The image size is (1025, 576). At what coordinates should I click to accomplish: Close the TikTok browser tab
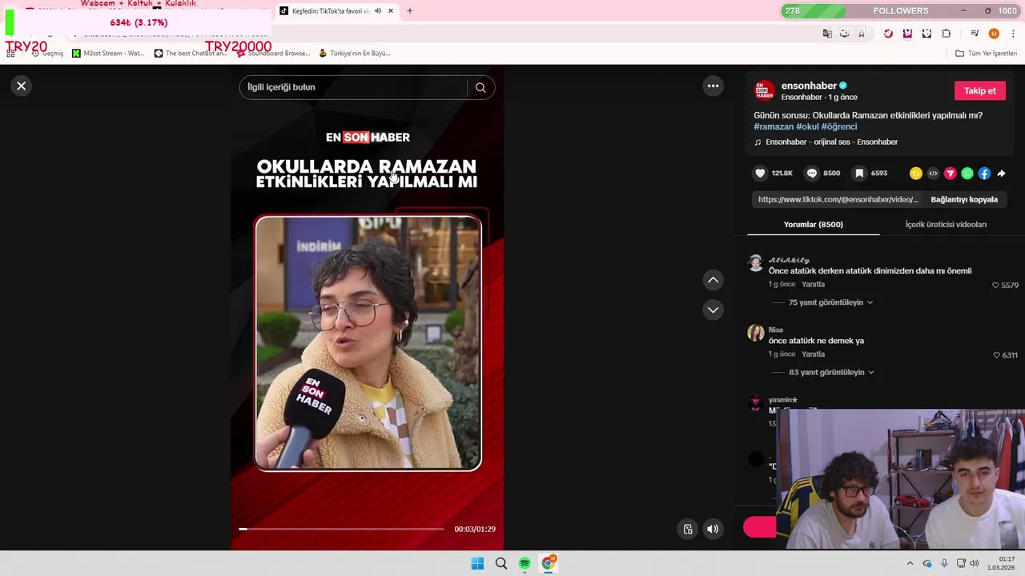coord(391,10)
